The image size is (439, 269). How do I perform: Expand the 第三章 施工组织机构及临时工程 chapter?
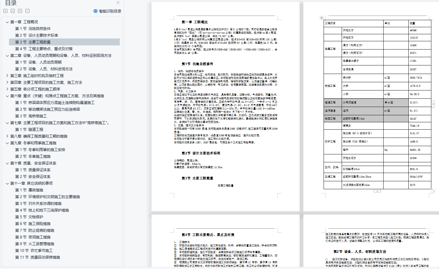point(7,76)
